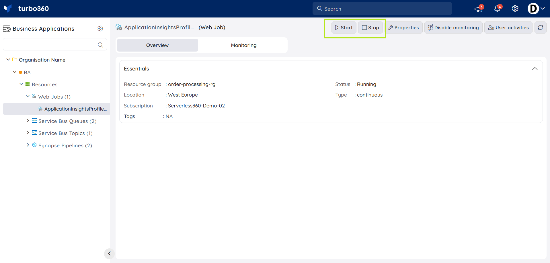Click the Essentials heading
Image resolution: width=550 pixels, height=263 pixels.
point(136,69)
